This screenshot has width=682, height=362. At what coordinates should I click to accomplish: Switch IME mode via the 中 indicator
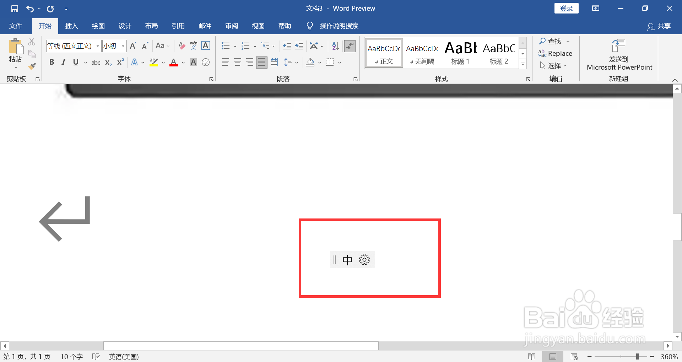coord(347,260)
